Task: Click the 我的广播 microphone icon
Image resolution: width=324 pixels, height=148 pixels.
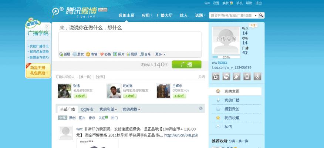Action: click(x=218, y=100)
